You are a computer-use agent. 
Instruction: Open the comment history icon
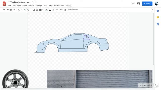(138, 4)
